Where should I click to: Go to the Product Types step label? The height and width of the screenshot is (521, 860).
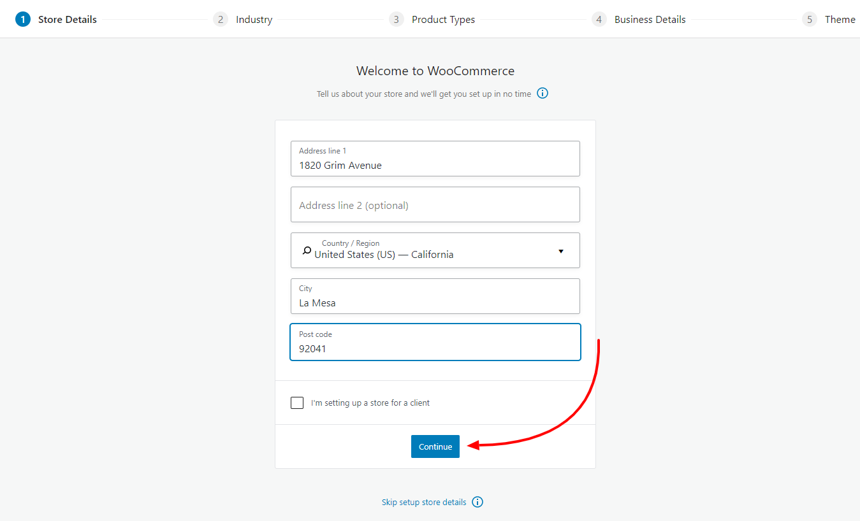coord(443,19)
